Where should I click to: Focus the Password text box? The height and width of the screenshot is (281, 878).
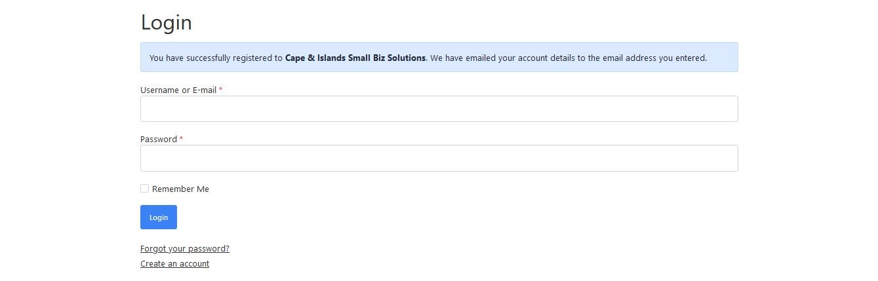[439, 158]
